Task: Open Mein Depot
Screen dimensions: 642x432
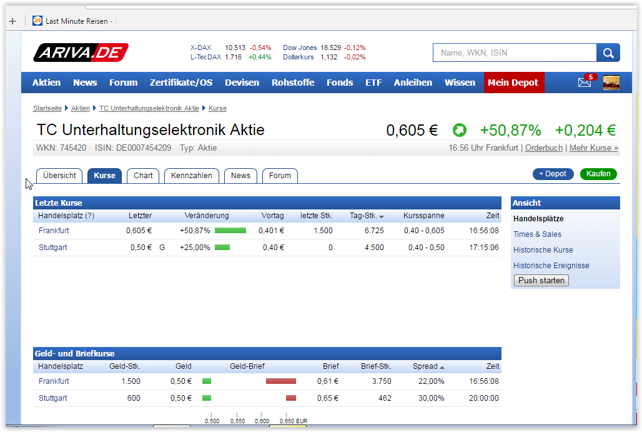Action: [x=514, y=83]
